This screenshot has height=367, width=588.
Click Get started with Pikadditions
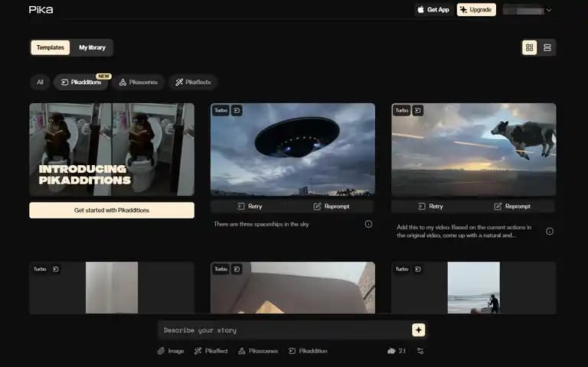pyautogui.click(x=112, y=210)
